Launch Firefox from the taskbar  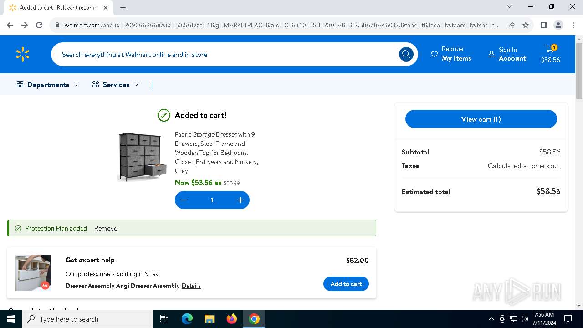(232, 319)
